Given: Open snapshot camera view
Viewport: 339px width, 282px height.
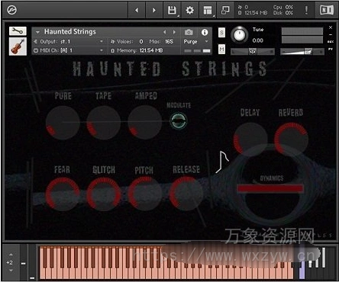Looking at the screenshot, I should click(189, 32).
